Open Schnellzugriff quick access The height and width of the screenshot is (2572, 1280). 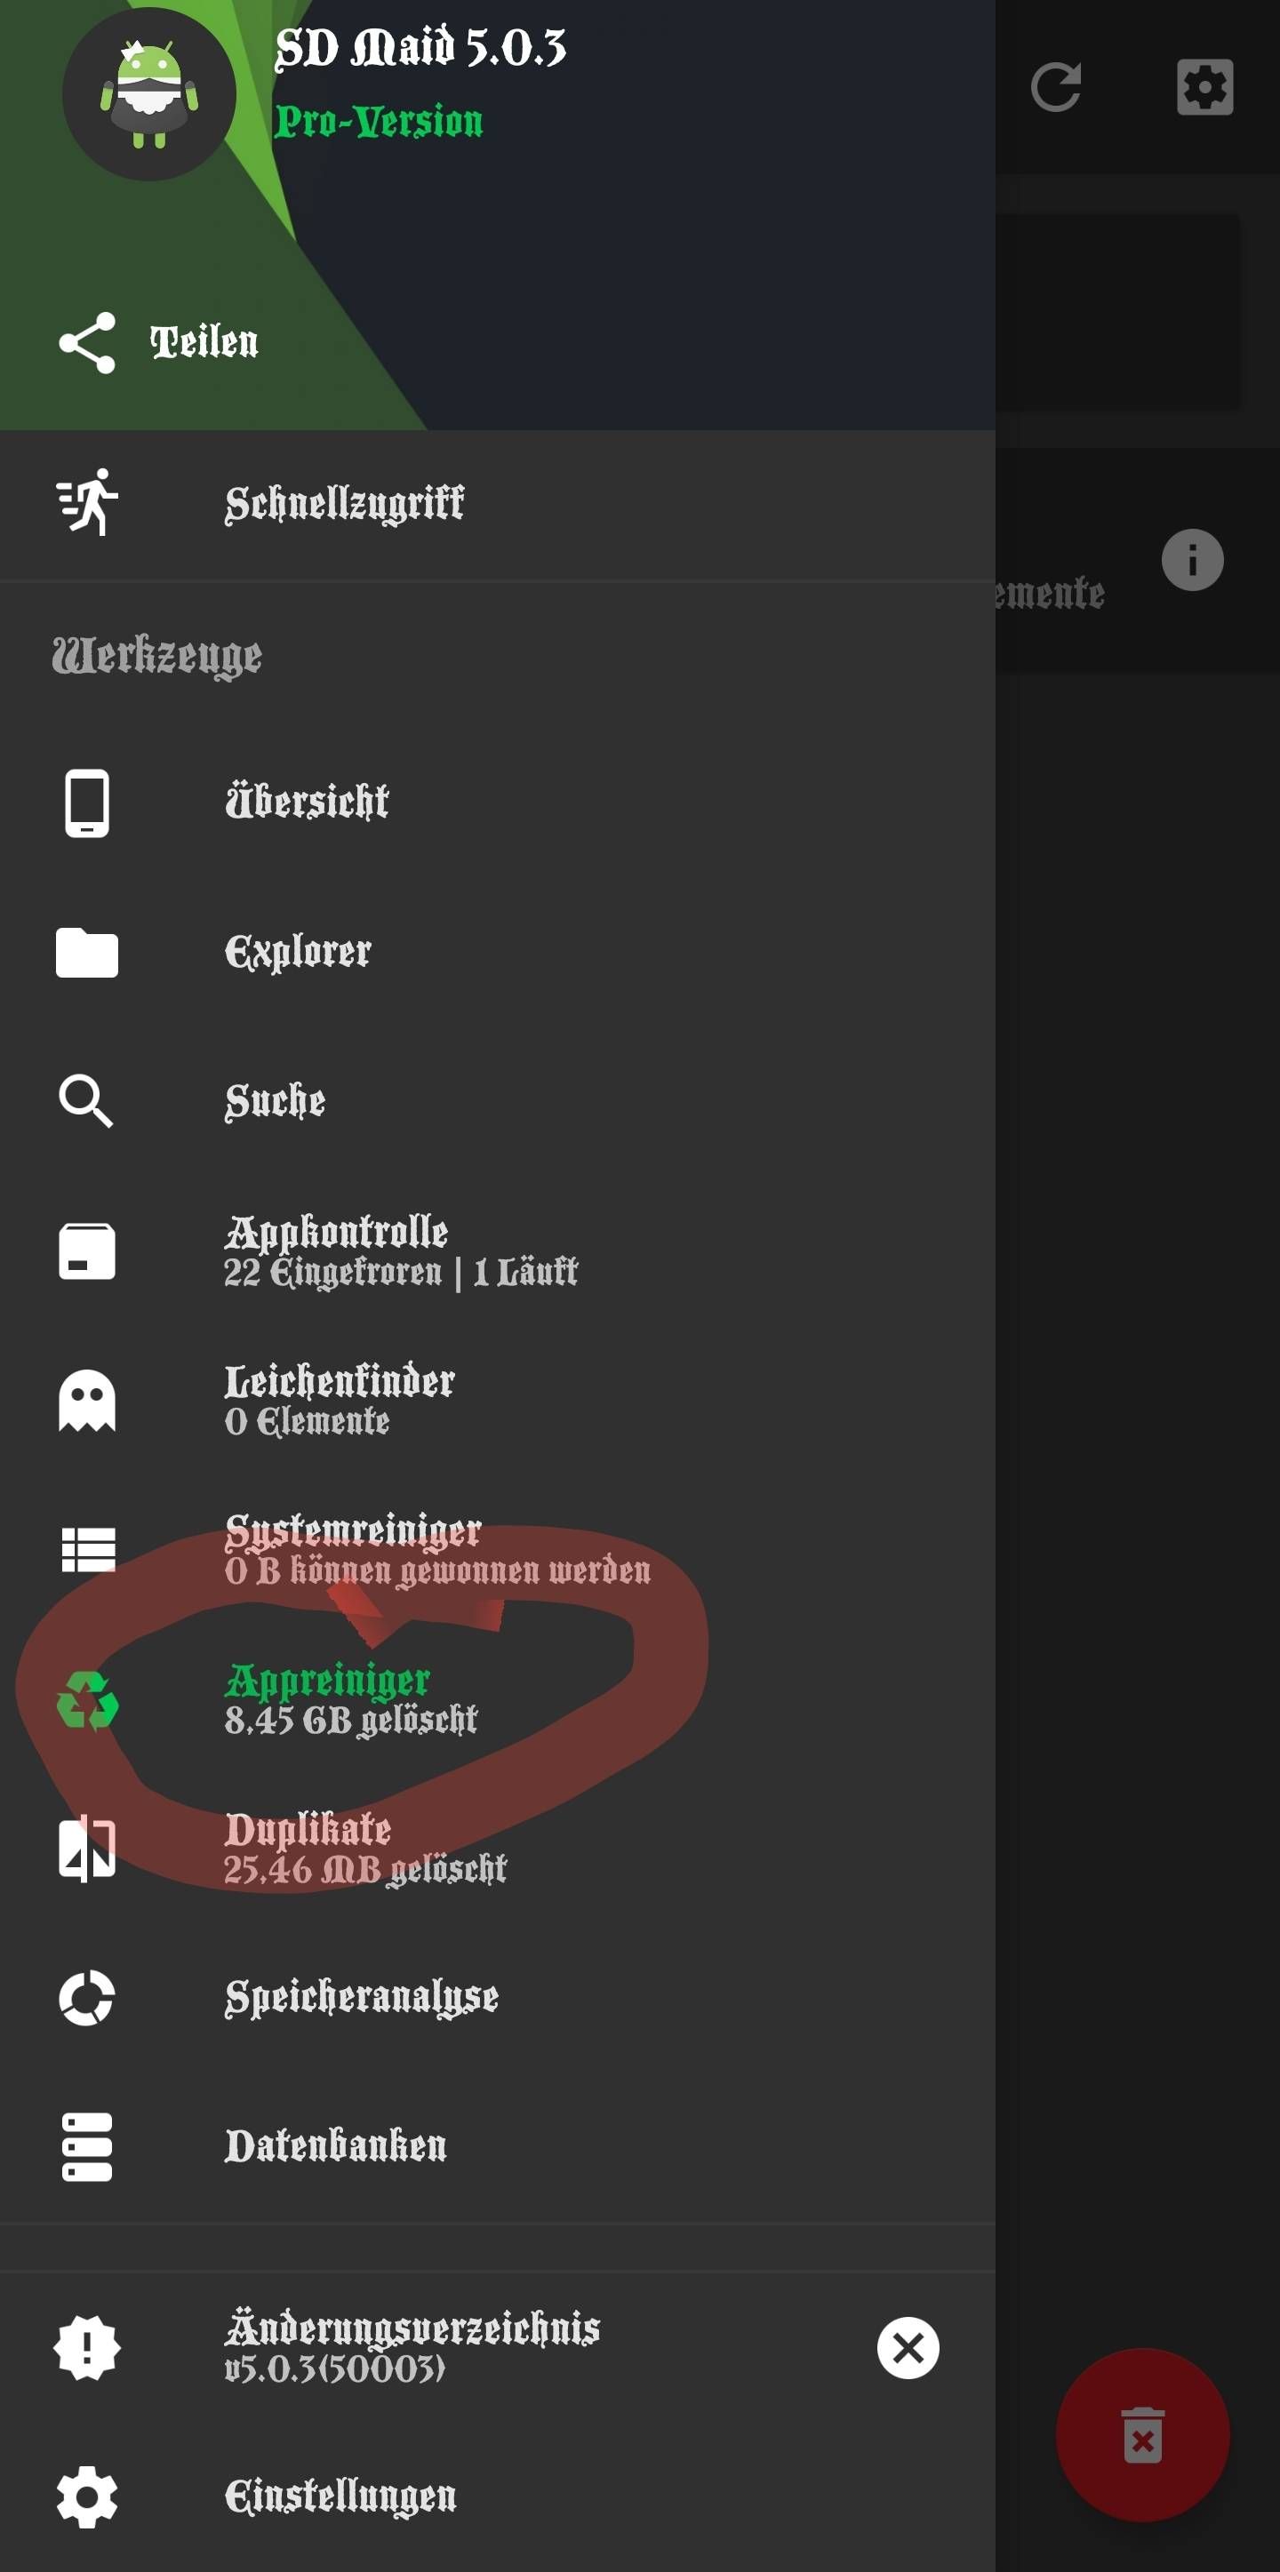(x=343, y=503)
